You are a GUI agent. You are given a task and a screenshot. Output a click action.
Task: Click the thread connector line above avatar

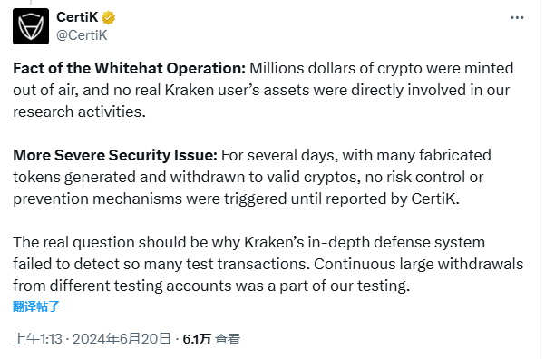coord(31,2)
